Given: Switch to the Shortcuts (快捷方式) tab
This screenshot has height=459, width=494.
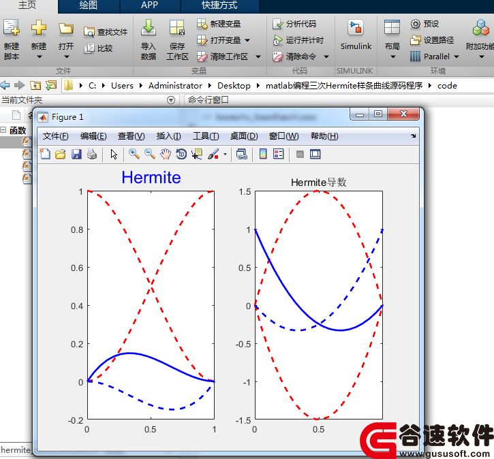Looking at the screenshot, I should 219,5.
